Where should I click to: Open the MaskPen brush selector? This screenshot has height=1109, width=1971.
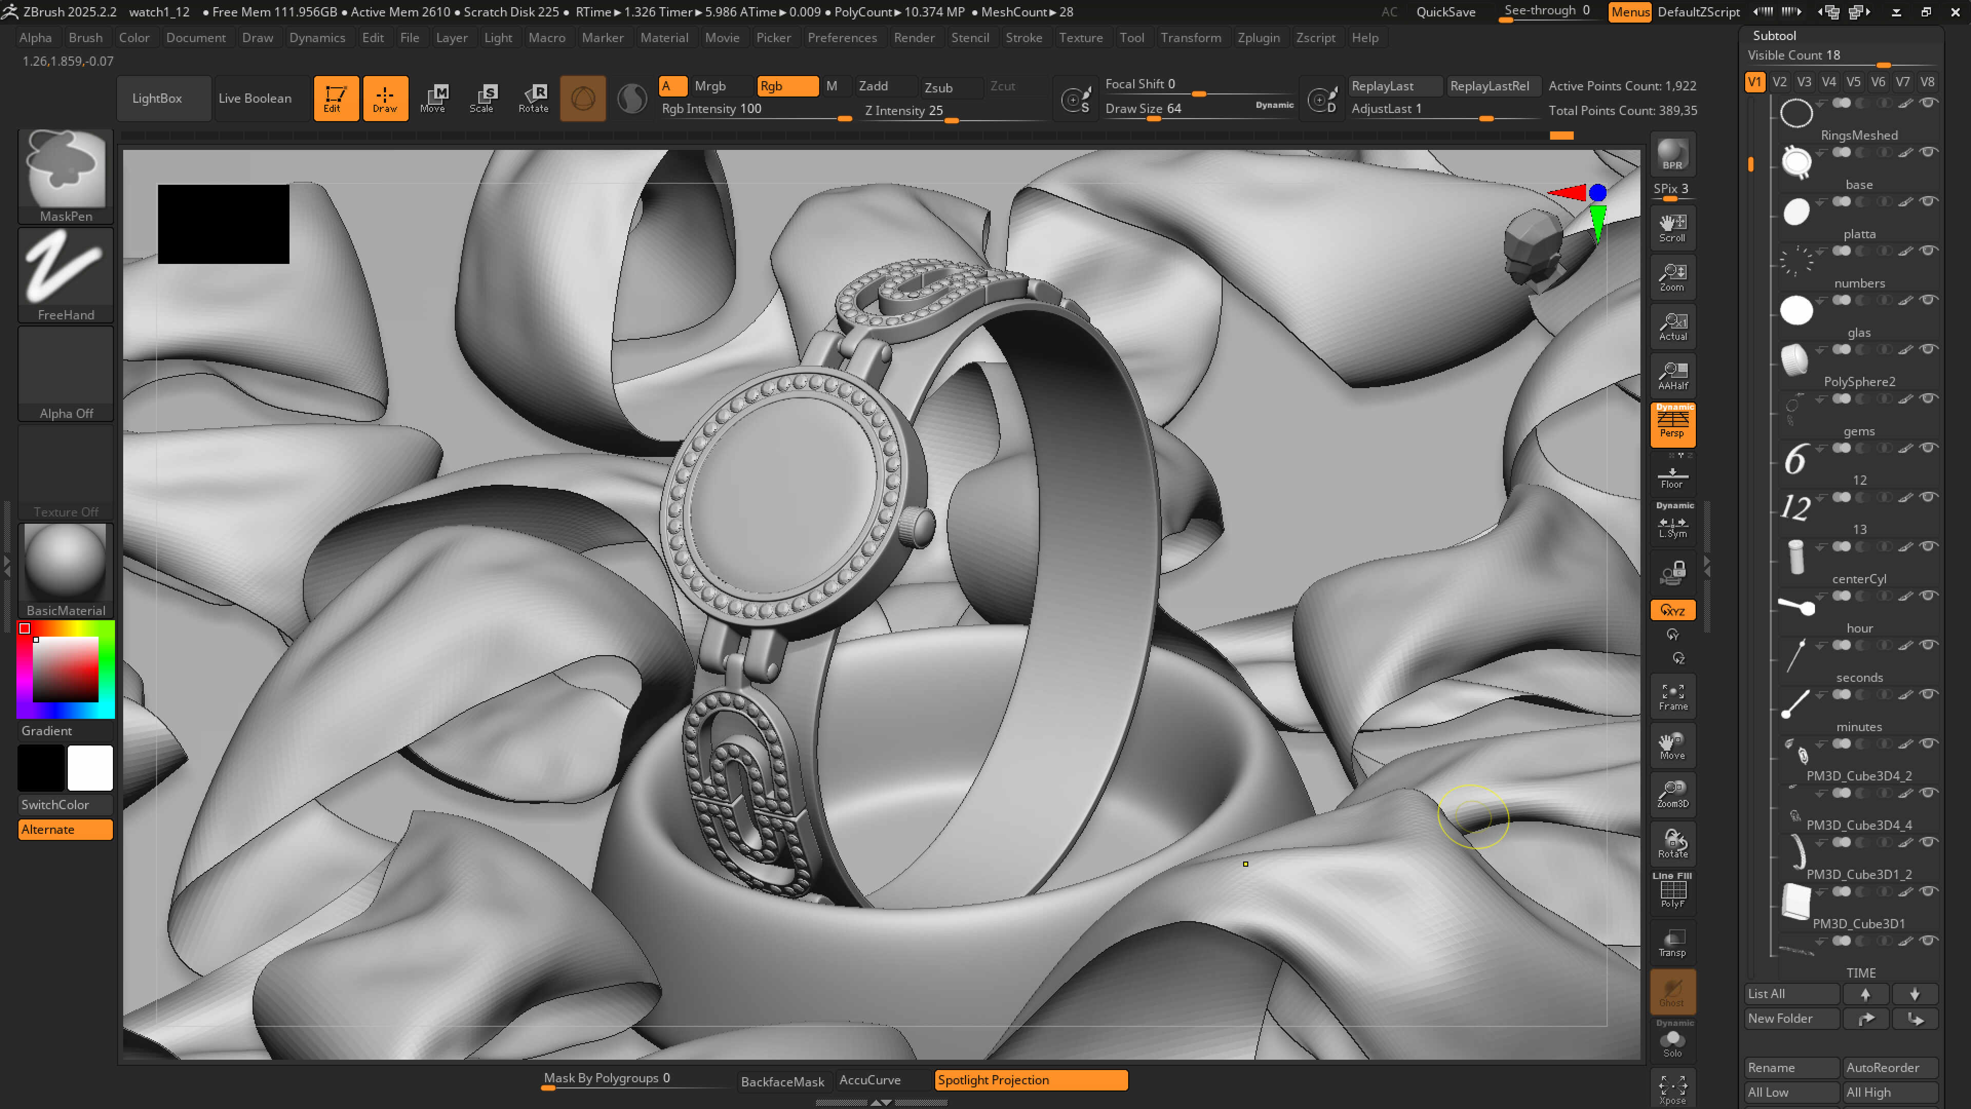pos(66,175)
